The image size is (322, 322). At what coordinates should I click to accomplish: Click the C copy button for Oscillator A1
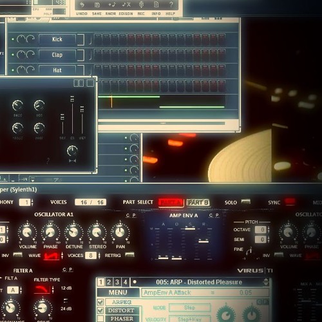click(x=128, y=215)
